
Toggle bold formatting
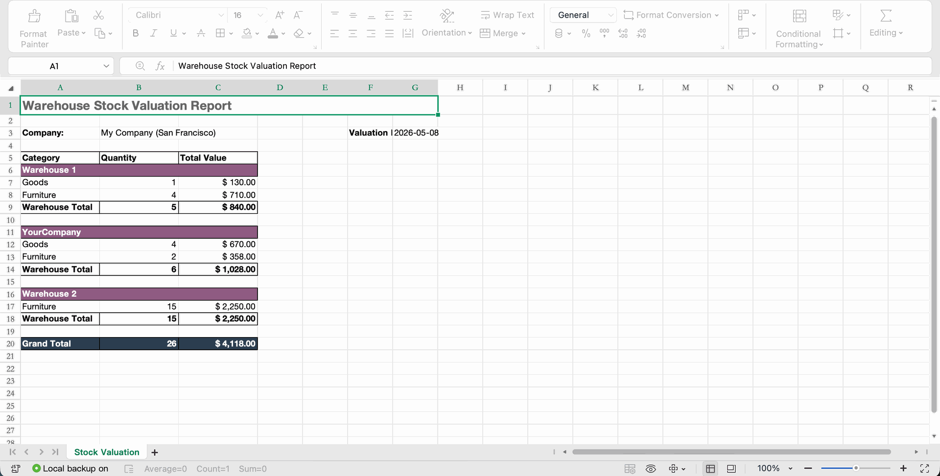point(136,33)
